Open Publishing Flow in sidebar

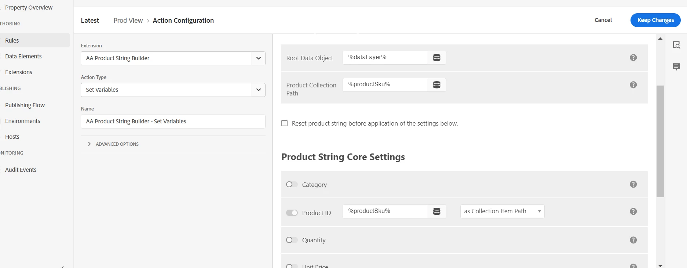click(x=25, y=105)
